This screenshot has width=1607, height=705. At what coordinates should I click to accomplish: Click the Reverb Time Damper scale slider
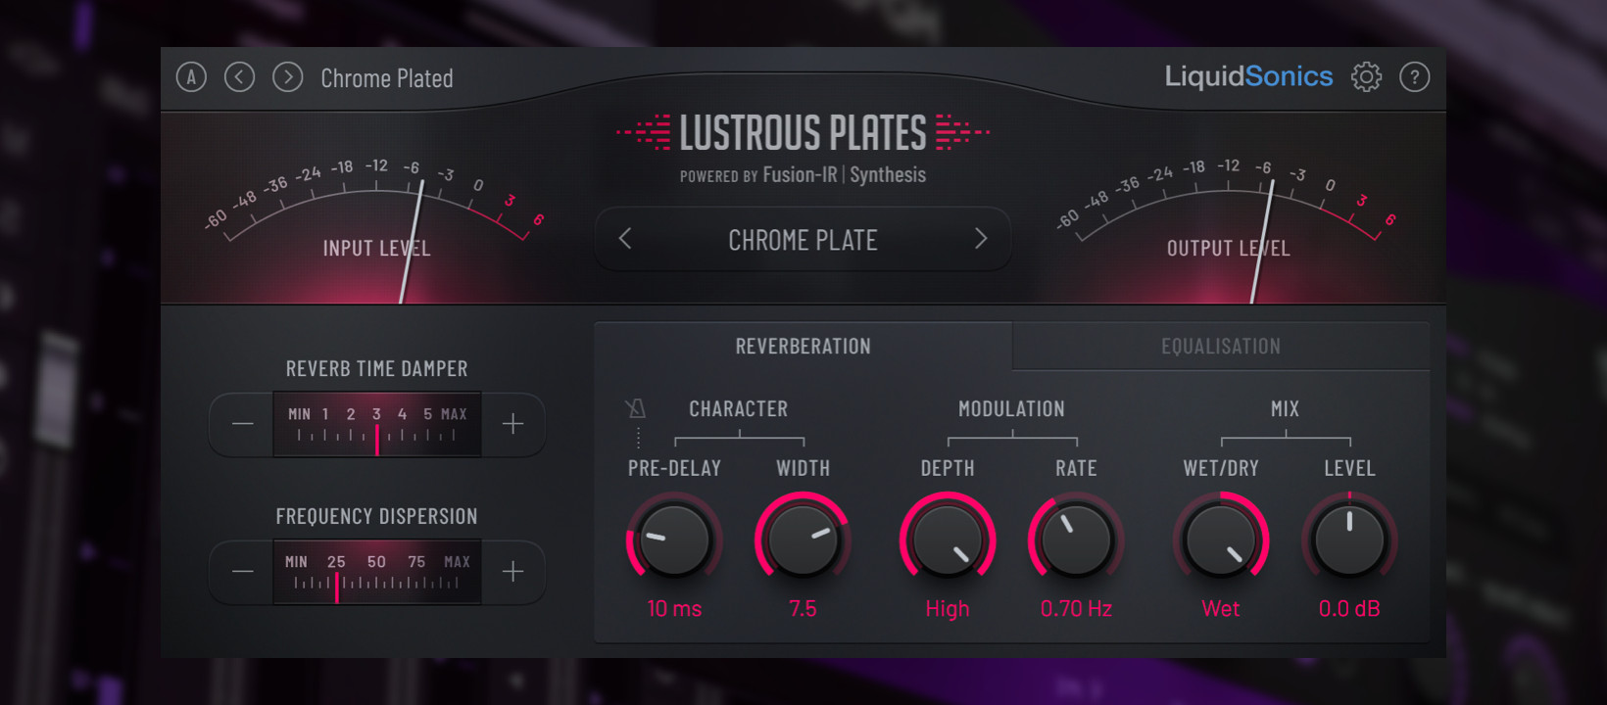coord(377,425)
